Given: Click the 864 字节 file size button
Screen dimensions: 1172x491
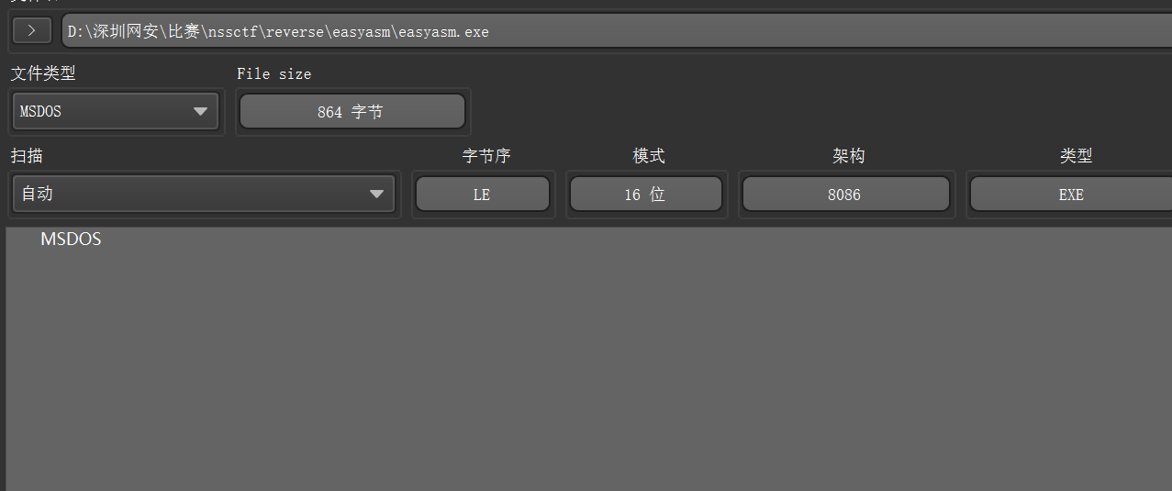Looking at the screenshot, I should click(x=352, y=112).
